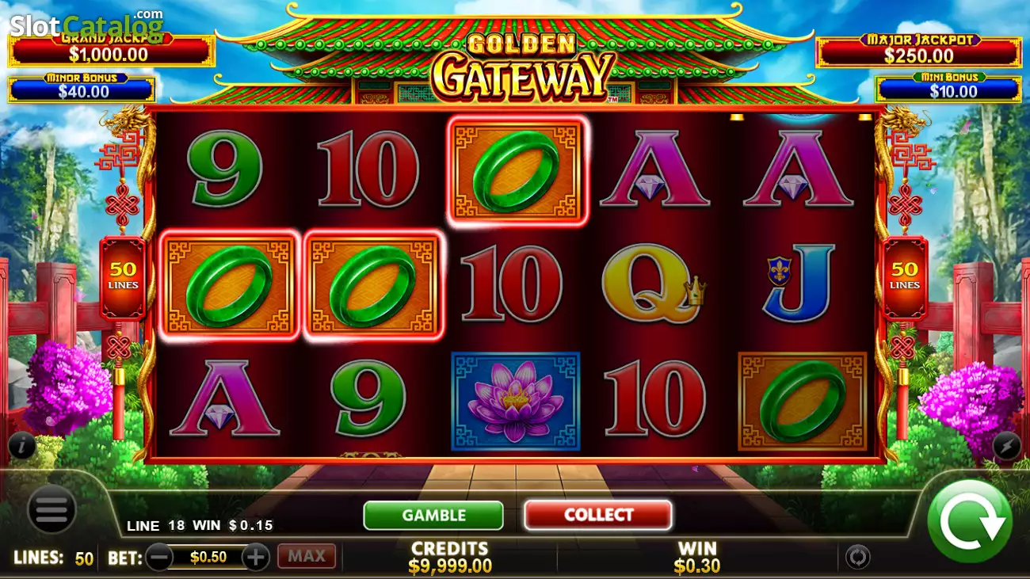Open the hamburger menu icon
1030x579 pixels.
[51, 509]
